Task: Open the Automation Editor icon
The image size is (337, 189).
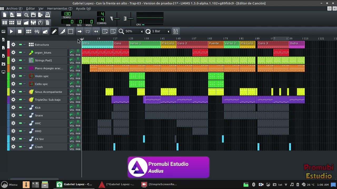Action: [26, 23]
